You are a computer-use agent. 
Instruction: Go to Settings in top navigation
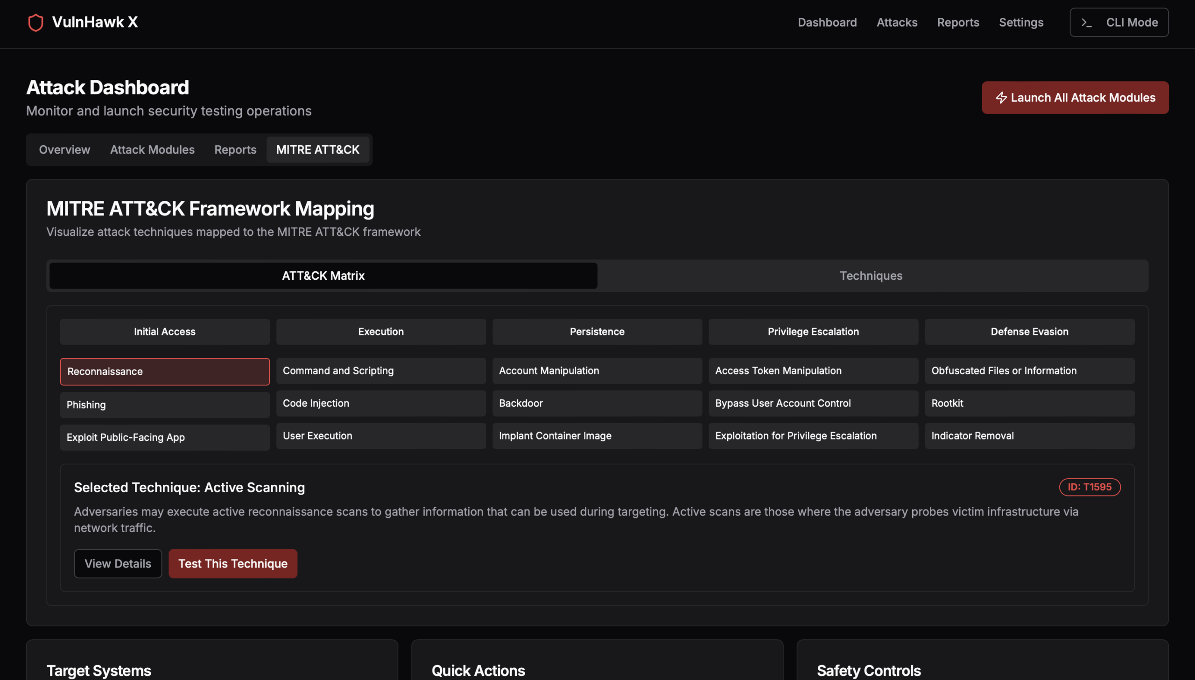(x=1020, y=22)
